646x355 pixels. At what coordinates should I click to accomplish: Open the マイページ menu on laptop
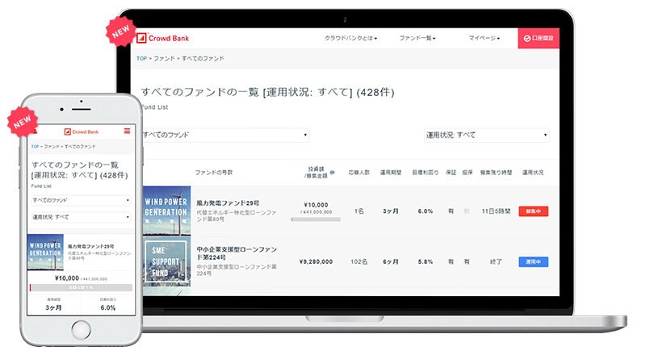(x=484, y=38)
